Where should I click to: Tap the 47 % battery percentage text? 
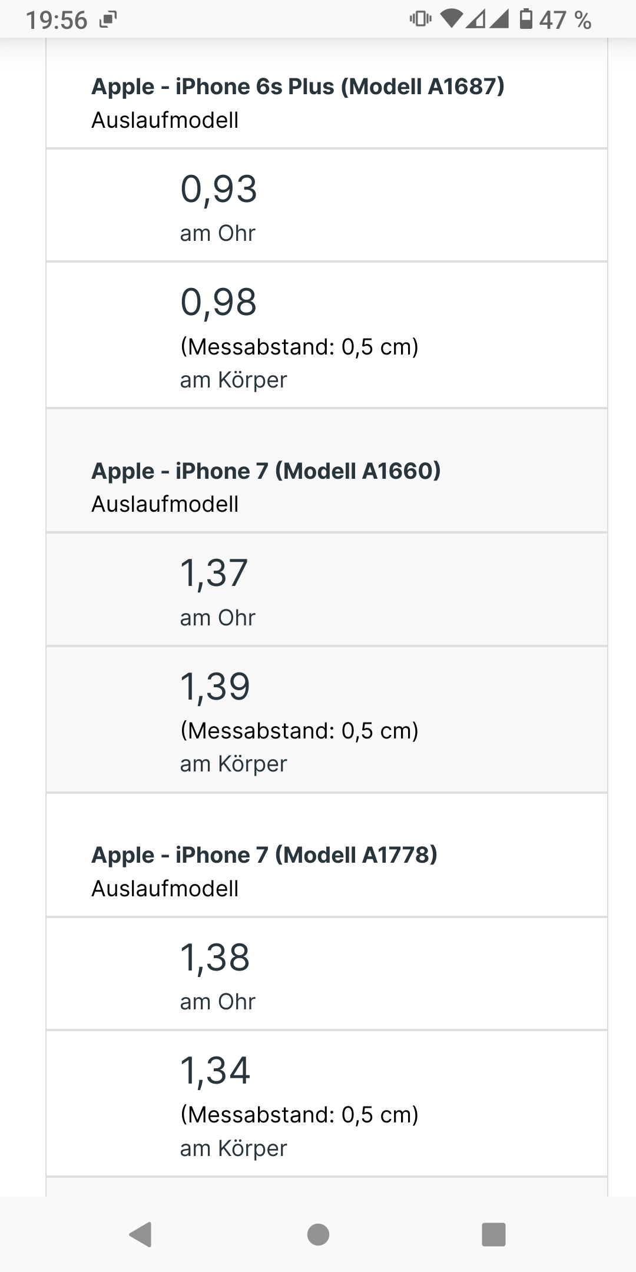[565, 21]
